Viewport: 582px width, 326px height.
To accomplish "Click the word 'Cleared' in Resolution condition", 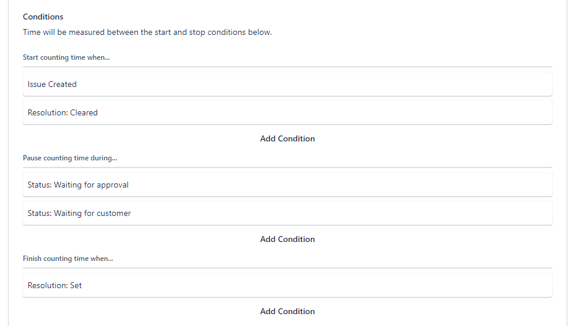I will pyautogui.click(x=84, y=112).
